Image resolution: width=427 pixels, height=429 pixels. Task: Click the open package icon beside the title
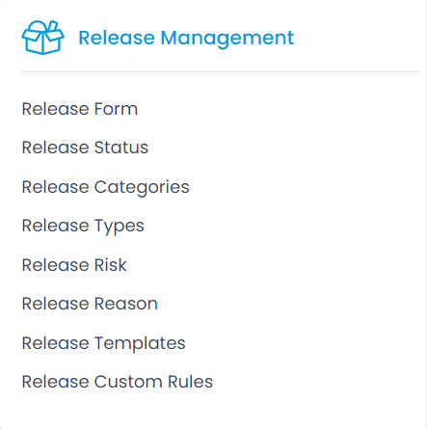coord(42,38)
